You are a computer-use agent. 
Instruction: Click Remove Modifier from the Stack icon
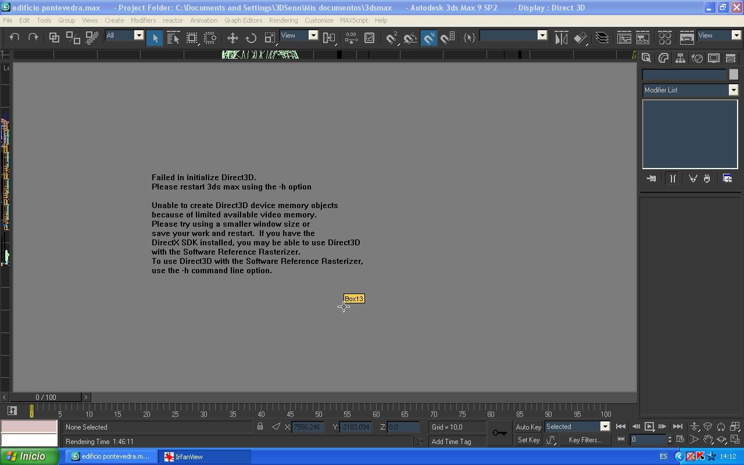click(x=707, y=178)
